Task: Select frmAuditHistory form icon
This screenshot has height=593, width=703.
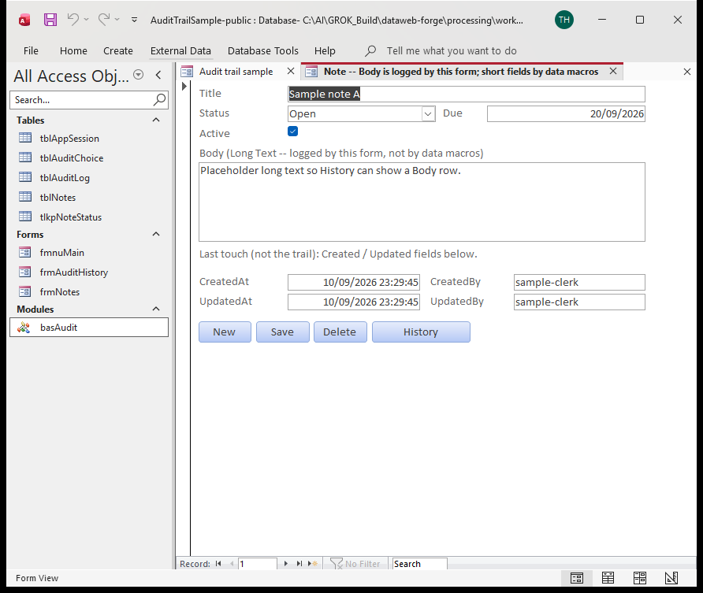Action: coord(25,272)
